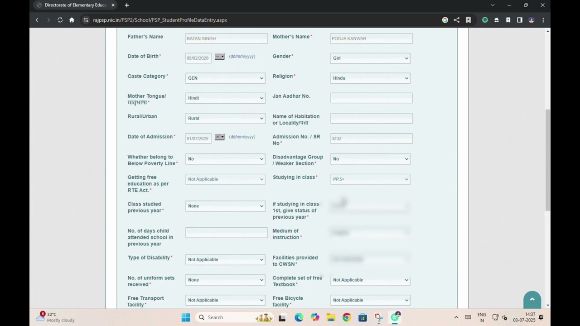The height and width of the screenshot is (326, 580).
Task: Open the Caste Category dropdown
Action: (x=225, y=78)
